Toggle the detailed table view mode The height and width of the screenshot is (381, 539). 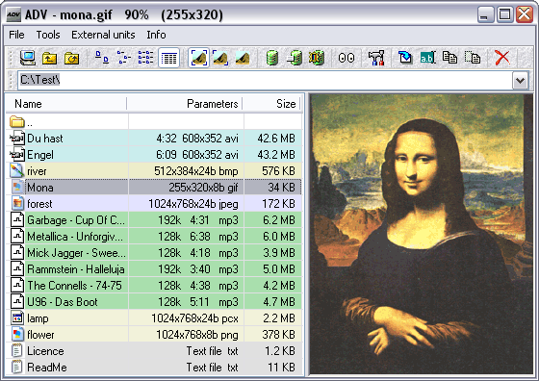click(168, 58)
